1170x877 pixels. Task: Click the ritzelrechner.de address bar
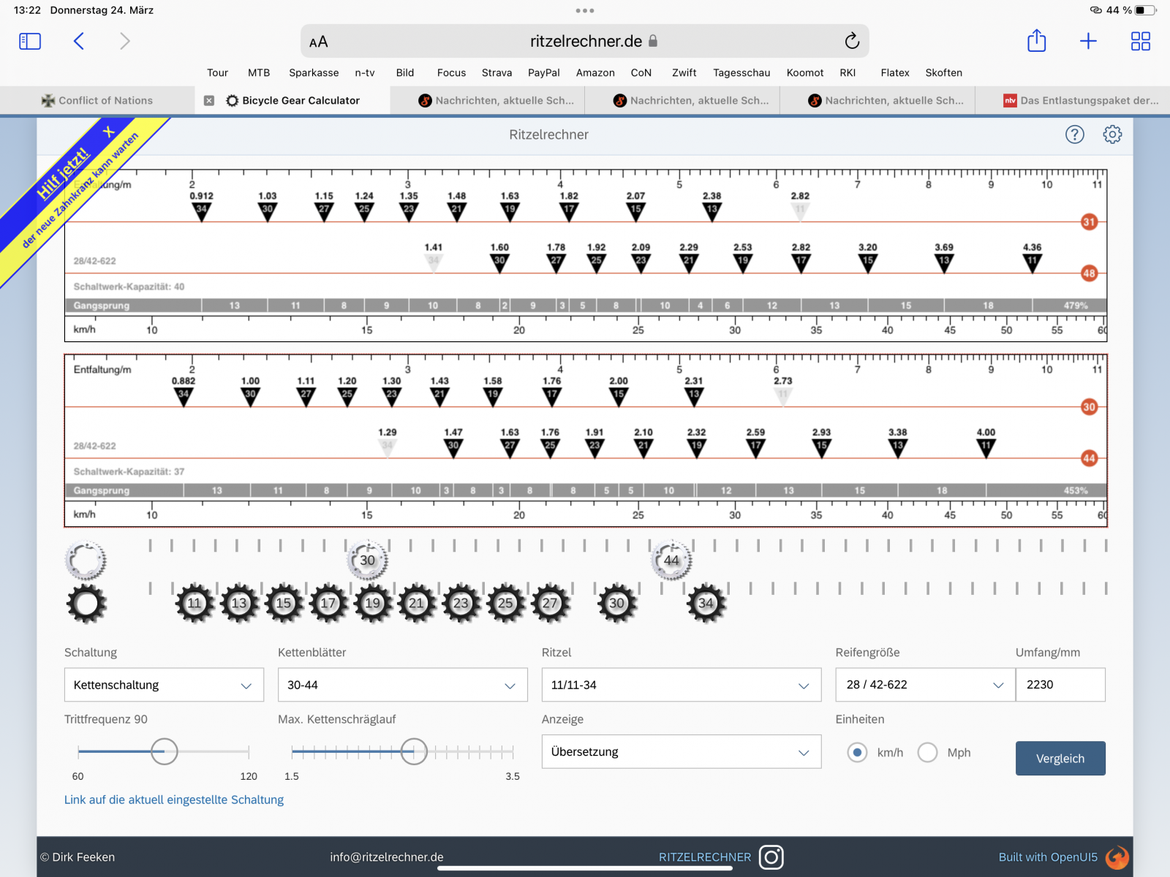(x=585, y=41)
